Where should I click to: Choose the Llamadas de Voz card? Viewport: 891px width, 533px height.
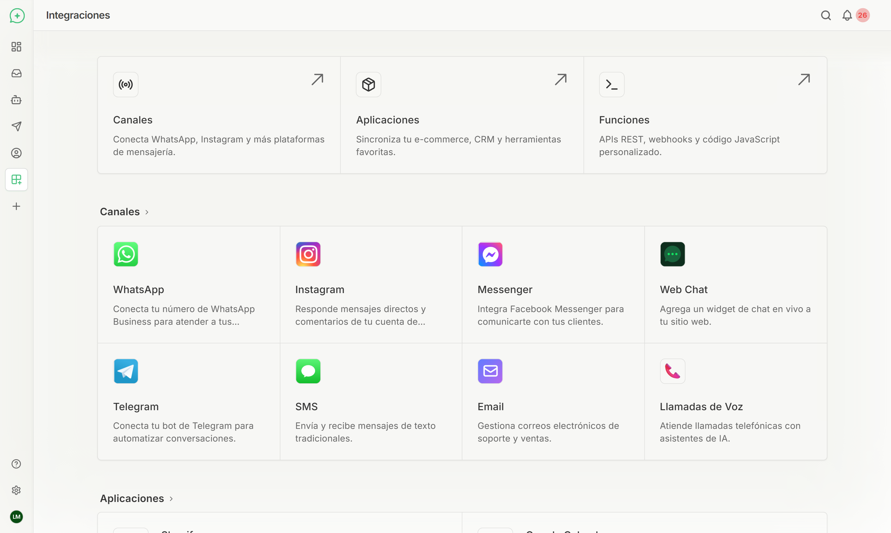click(735, 402)
